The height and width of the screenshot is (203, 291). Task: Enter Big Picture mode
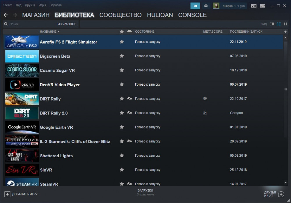[x=263, y=6]
